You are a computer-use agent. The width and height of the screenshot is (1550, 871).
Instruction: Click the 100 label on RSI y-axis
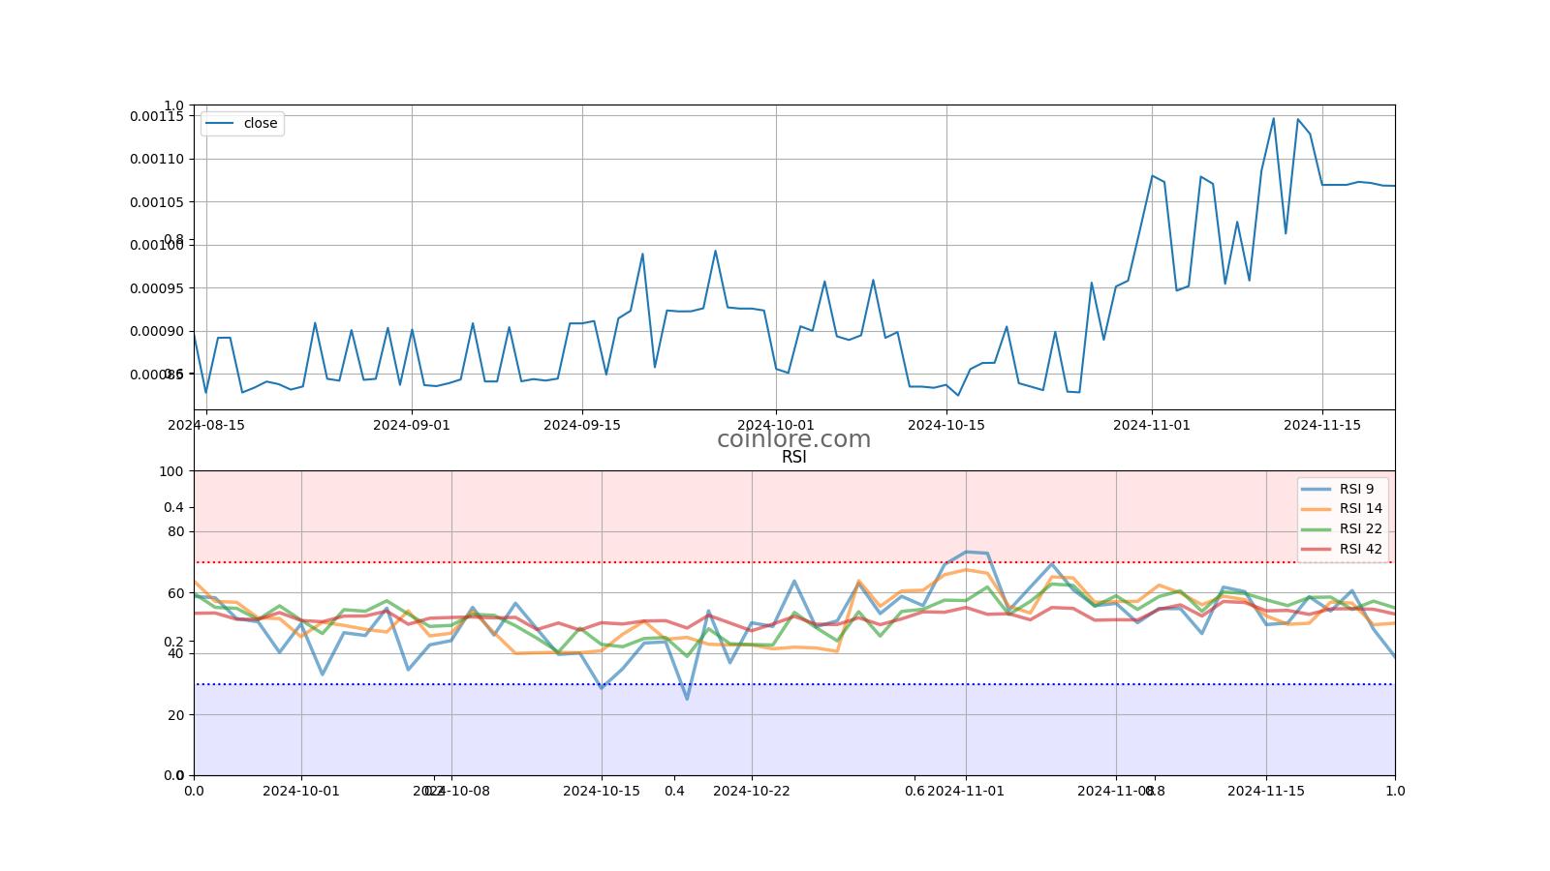171,471
